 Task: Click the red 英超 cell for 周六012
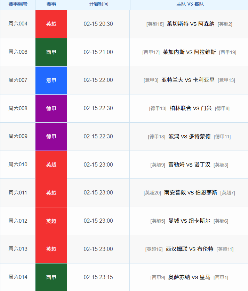coord(51,221)
